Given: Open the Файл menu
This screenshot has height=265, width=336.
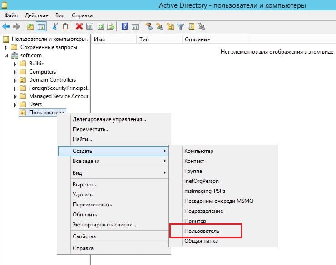Looking at the screenshot, I should coord(11,15).
